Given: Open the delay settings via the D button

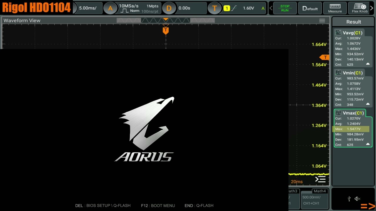Looking at the screenshot, I should tap(169, 8).
